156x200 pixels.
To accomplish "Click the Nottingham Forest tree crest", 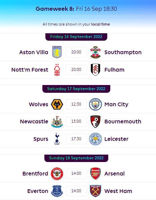I will pos(57,70).
